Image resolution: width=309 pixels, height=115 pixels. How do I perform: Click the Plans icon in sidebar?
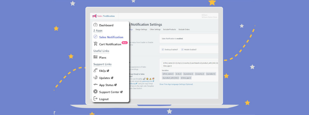tap(95, 57)
